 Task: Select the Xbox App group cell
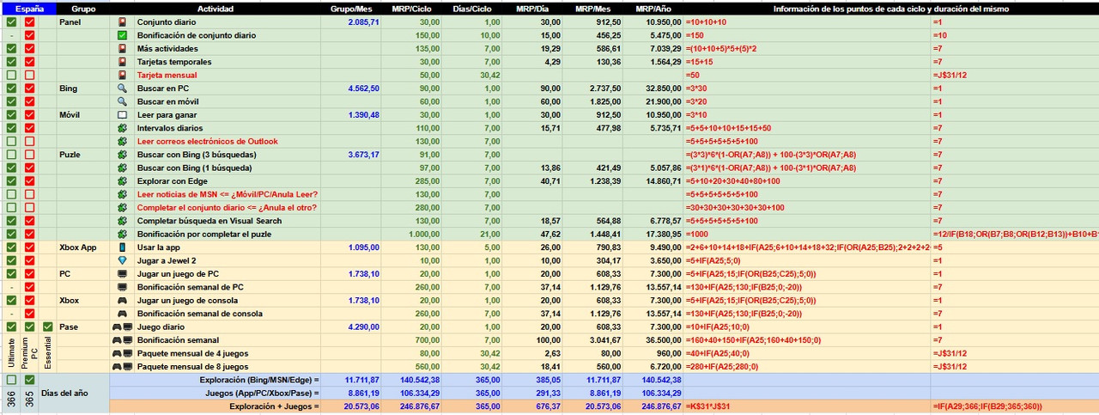coord(83,247)
